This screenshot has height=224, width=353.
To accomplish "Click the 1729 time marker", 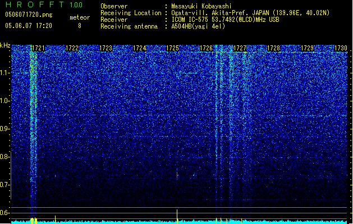I will (x=308, y=48).
